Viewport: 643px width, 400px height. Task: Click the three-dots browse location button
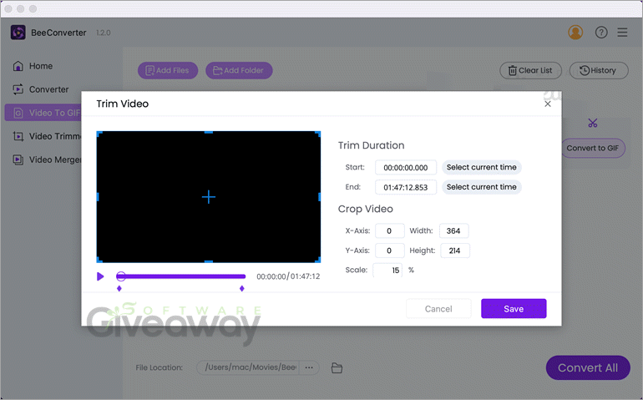click(309, 367)
